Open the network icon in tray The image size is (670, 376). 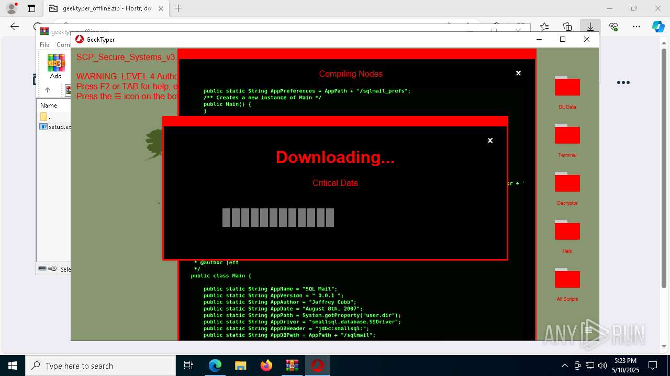pyautogui.click(x=590, y=366)
